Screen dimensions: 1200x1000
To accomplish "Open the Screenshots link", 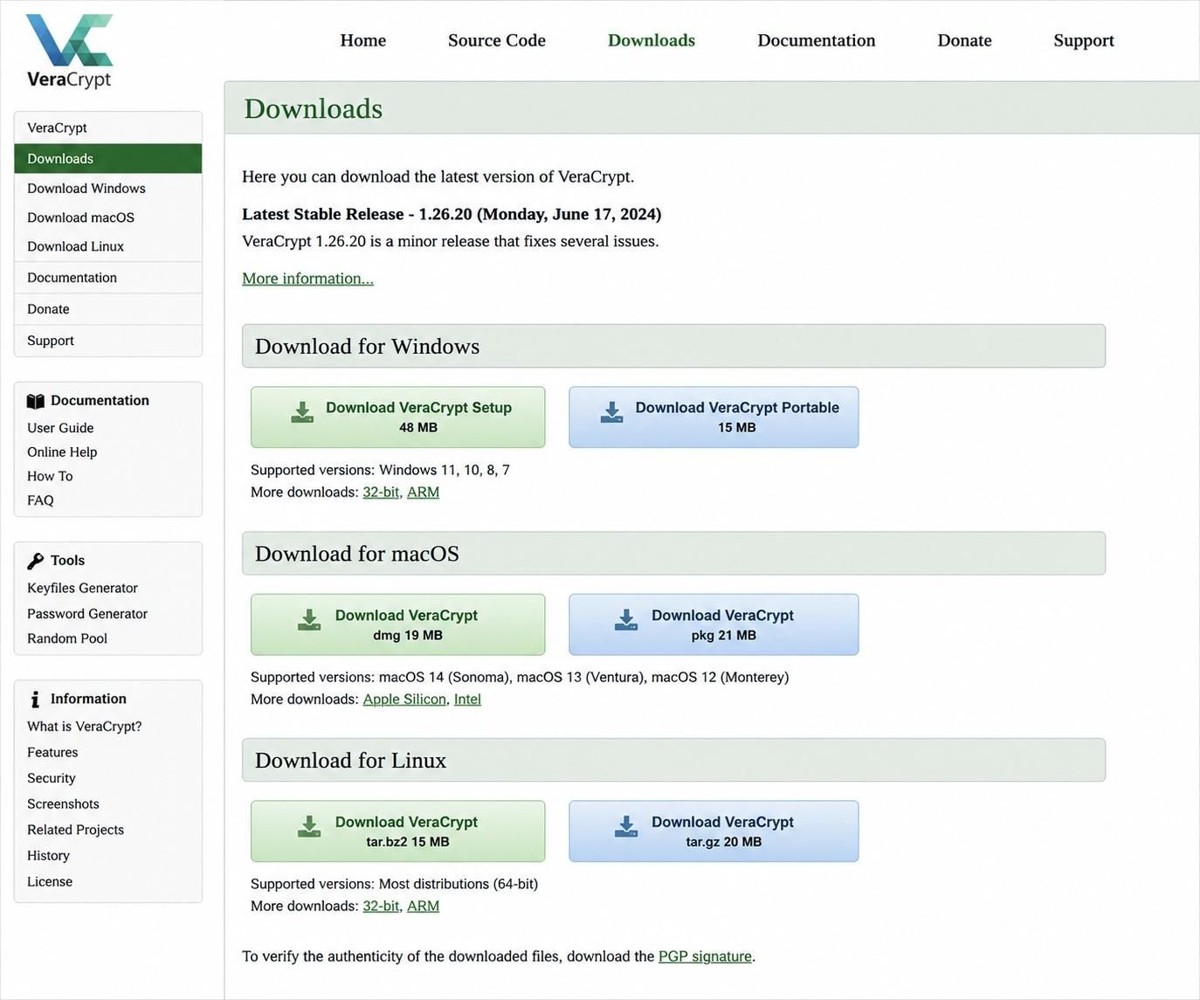I will pyautogui.click(x=63, y=804).
